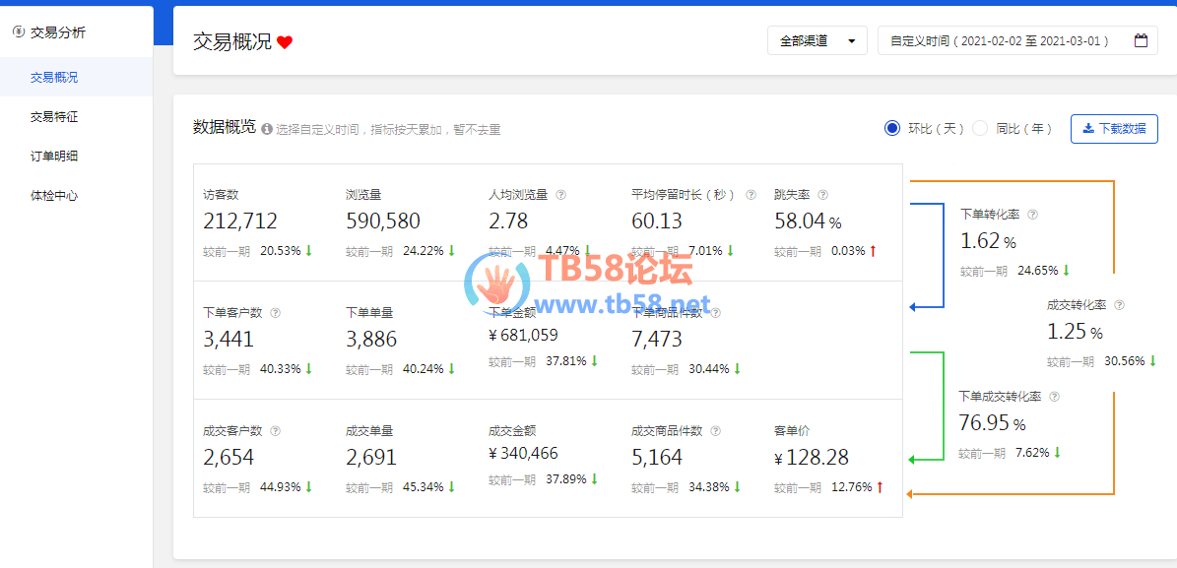This screenshot has width=1177, height=568.
Task: Open the 全部渠道 channel dropdown
Action: tap(817, 41)
